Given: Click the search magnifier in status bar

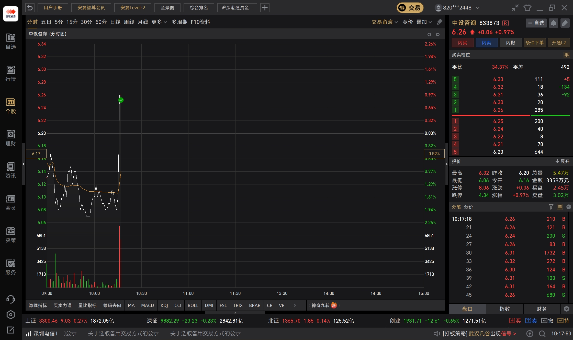Looking at the screenshot, I should click(542, 333).
